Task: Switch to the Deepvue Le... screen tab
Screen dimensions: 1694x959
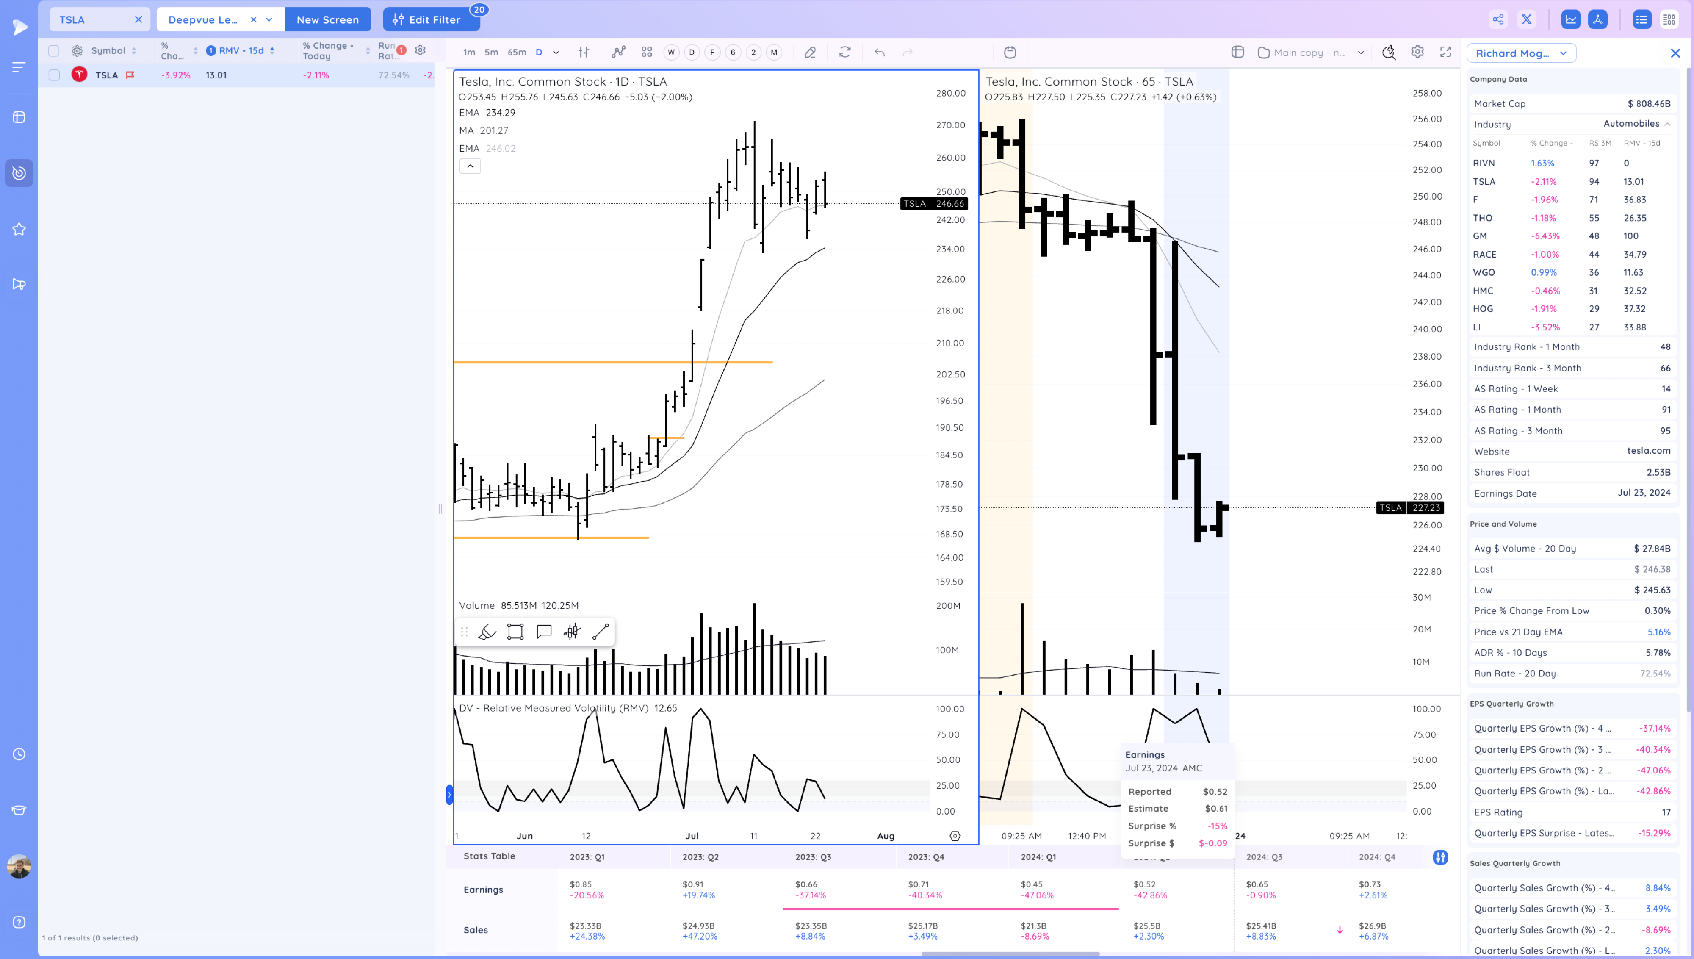Action: point(203,20)
